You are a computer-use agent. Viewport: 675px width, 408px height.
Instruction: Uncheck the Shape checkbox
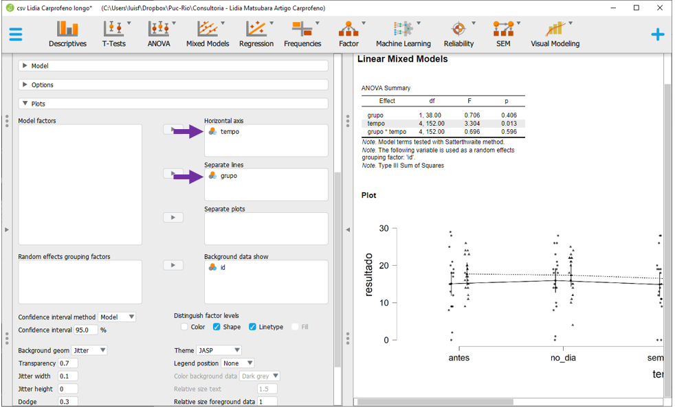tap(217, 327)
